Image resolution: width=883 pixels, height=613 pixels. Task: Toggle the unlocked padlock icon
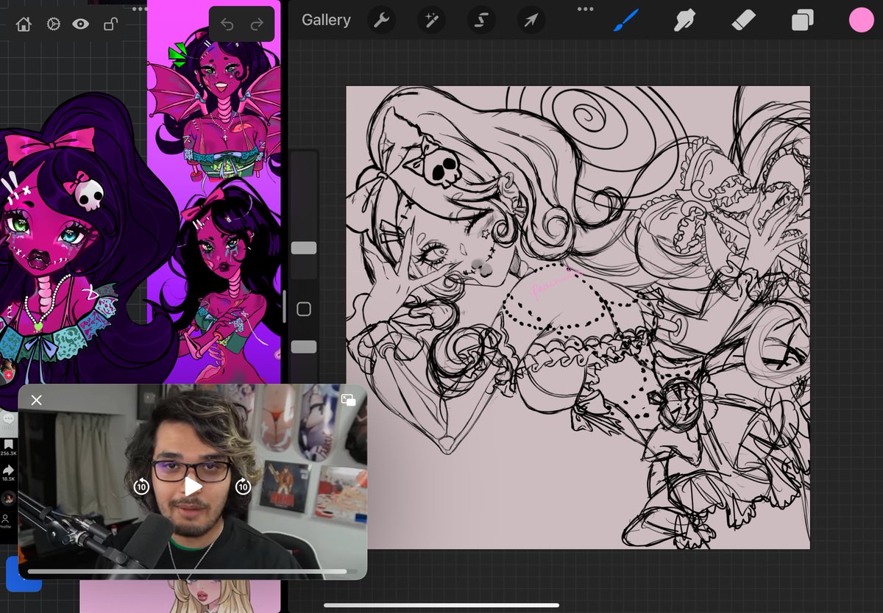(x=110, y=25)
